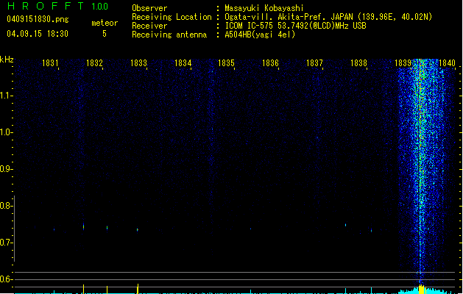Select antenna text A504HB(yagi 4el)
This screenshot has height=294, width=463.
point(260,35)
